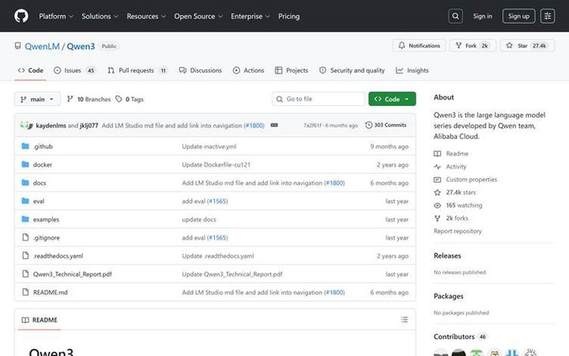Screen dimensions: 569x356
Task: Open the Pricing page
Action: (x=289, y=16)
